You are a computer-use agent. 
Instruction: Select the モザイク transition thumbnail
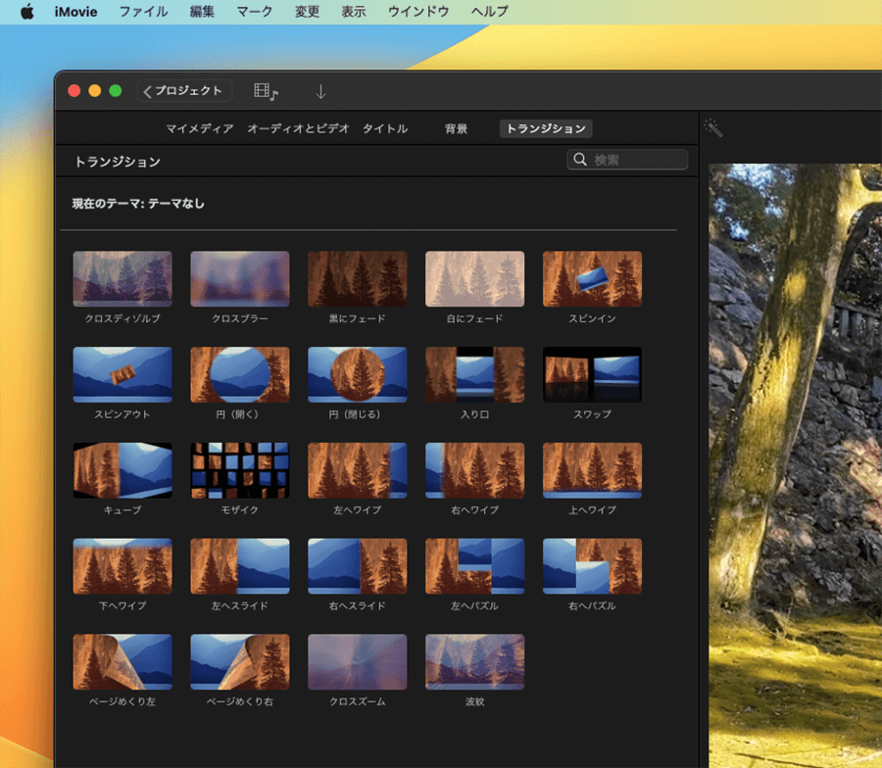click(240, 470)
